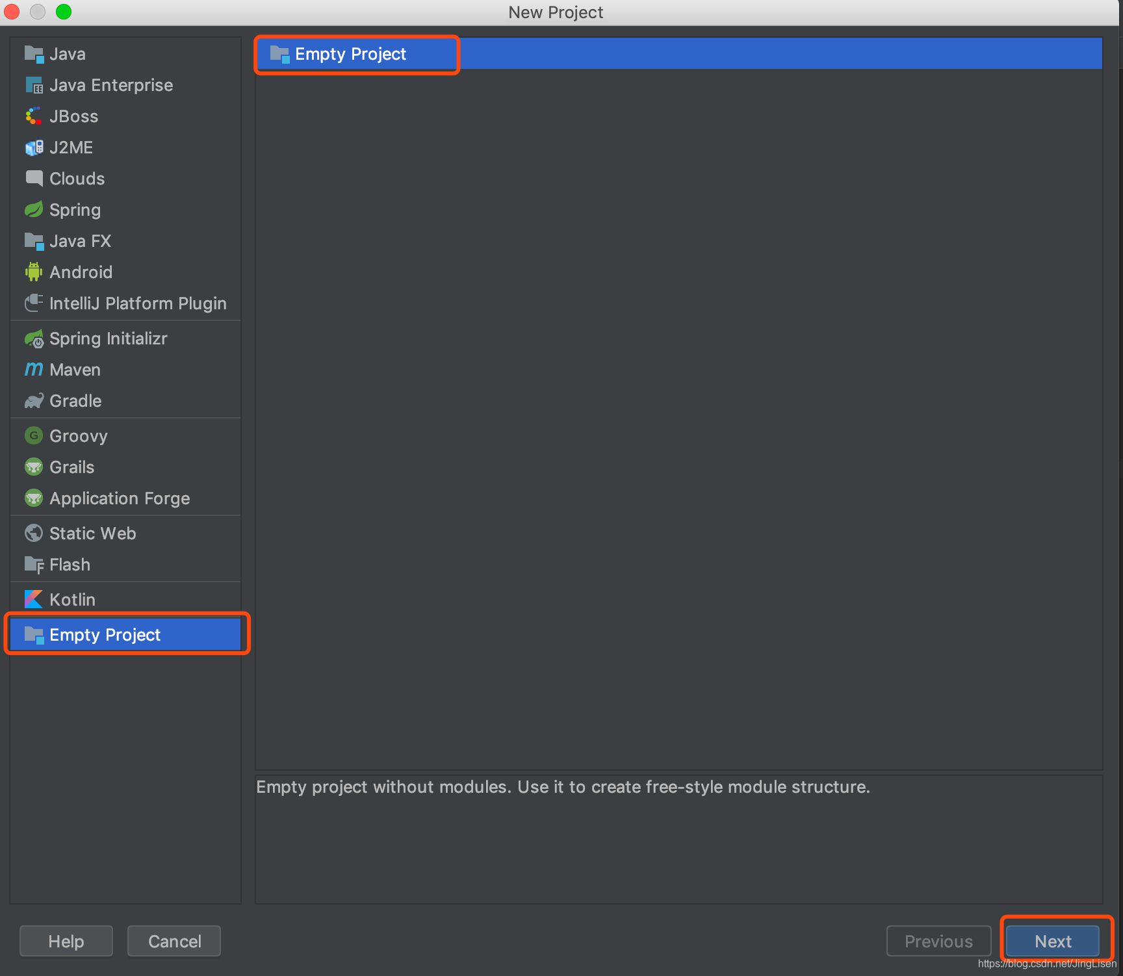Select Grails label in the sidebar

[x=72, y=467]
